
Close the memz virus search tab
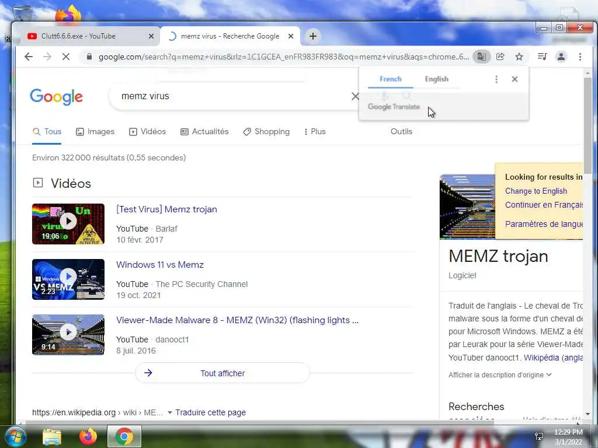click(291, 36)
